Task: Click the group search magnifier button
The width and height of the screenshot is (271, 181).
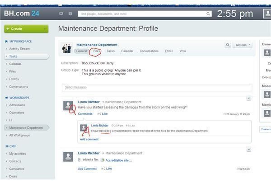Action: point(228,45)
